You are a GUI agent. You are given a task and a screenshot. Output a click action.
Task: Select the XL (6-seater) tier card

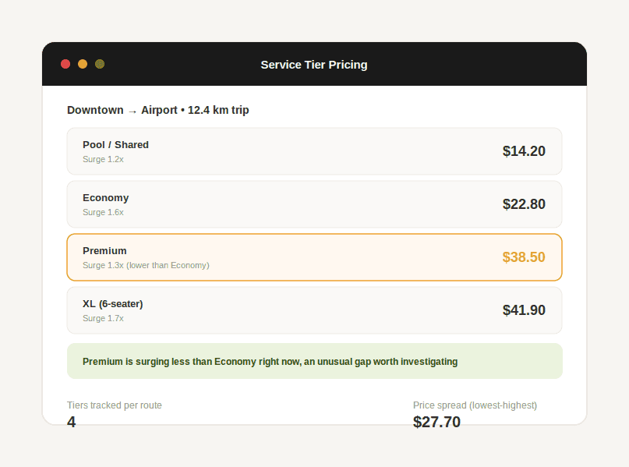[315, 310]
